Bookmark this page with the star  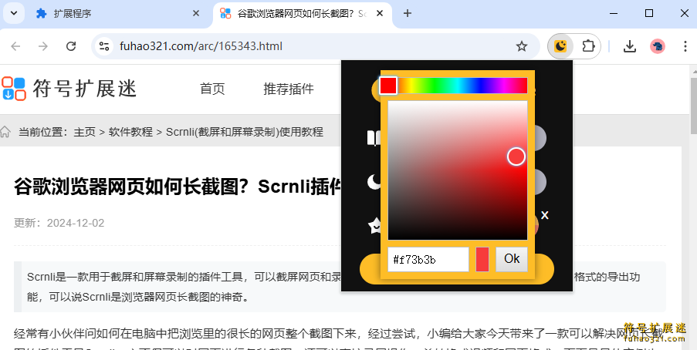click(522, 46)
